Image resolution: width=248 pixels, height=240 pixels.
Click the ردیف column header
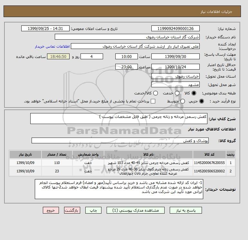pyautogui.click(x=231, y=154)
